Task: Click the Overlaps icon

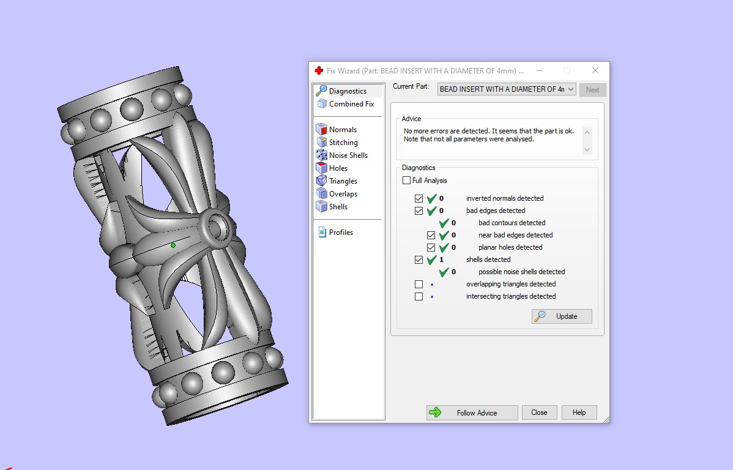Action: (x=321, y=193)
